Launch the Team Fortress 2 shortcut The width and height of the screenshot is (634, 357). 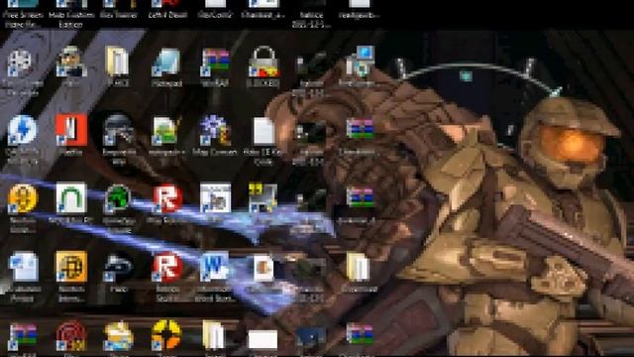tap(166, 335)
